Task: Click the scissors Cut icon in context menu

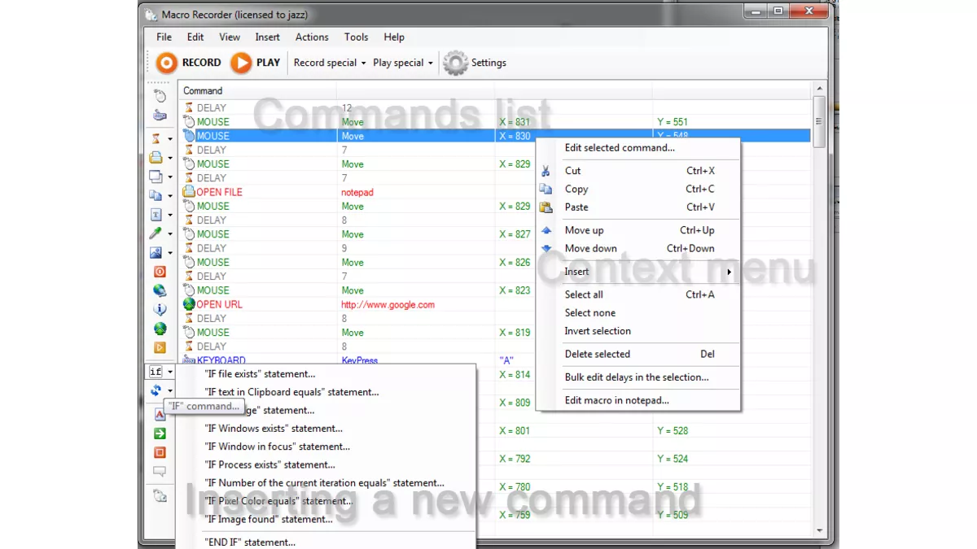Action: [x=545, y=171]
